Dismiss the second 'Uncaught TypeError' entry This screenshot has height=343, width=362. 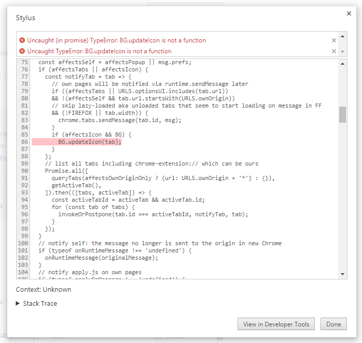pyautogui.click(x=334, y=51)
